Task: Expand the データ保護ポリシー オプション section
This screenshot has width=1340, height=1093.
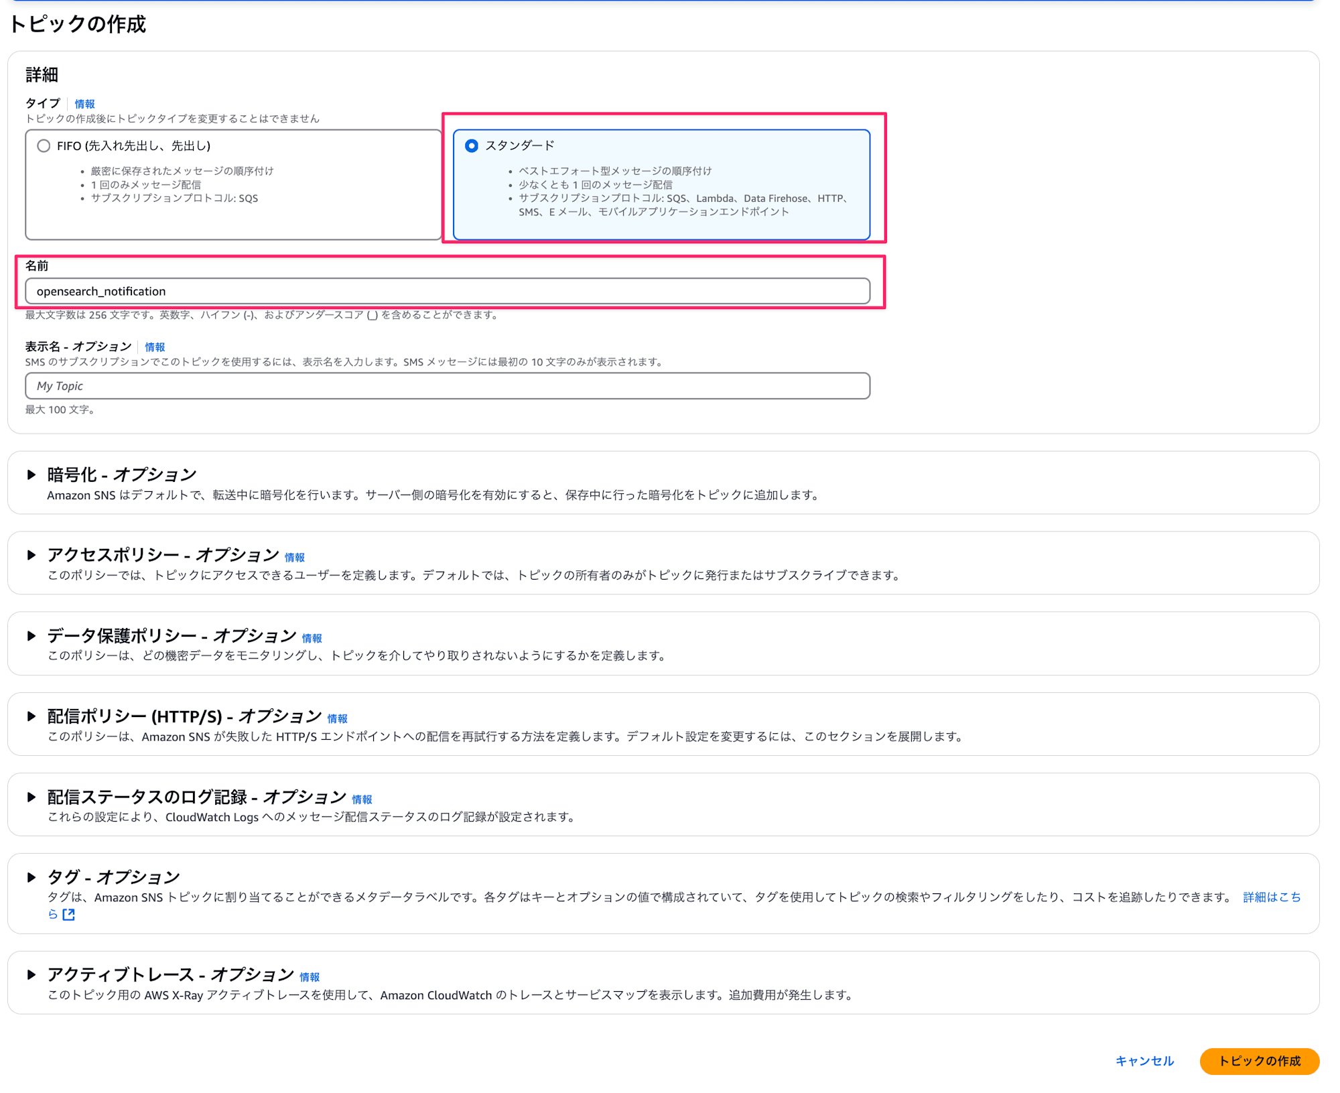Action: click(31, 636)
